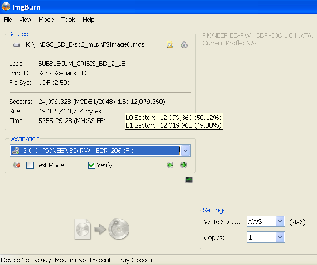
Task: Click the Imp ID value SonicScenaristBD
Action: [62, 73]
